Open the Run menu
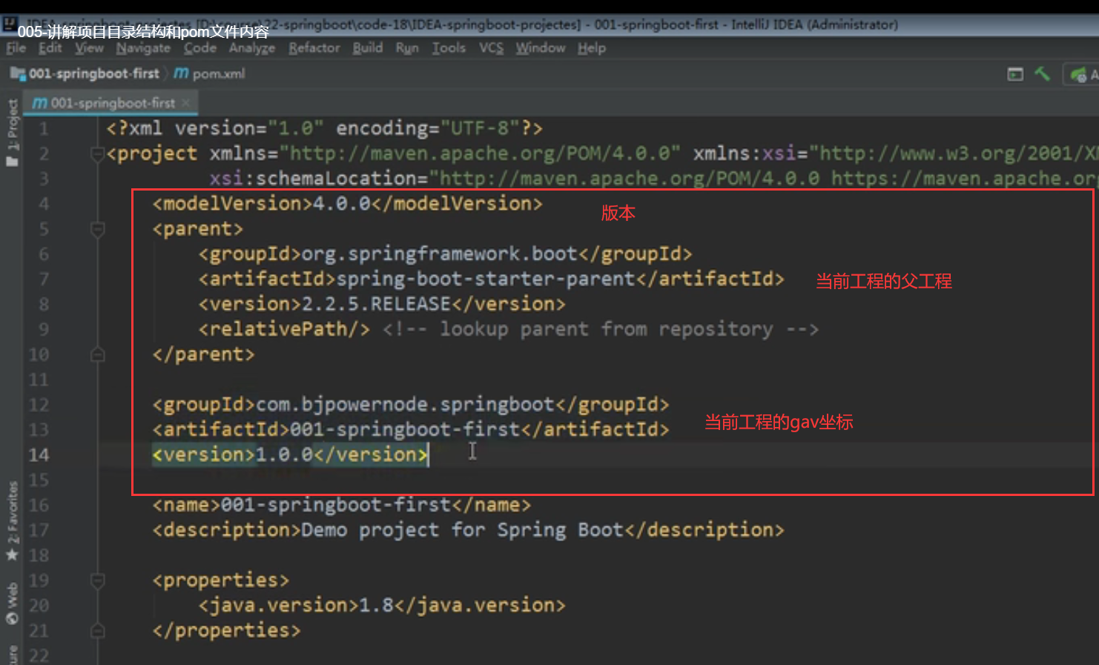The image size is (1099, 665). tap(407, 48)
